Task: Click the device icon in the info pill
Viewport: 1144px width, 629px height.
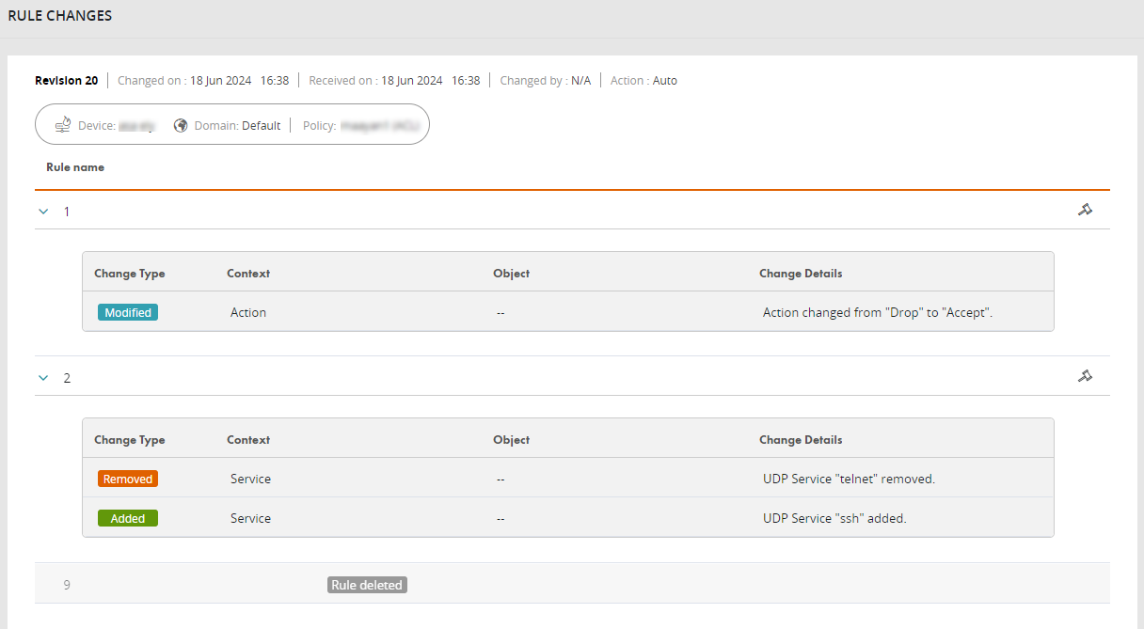Action: pos(63,125)
